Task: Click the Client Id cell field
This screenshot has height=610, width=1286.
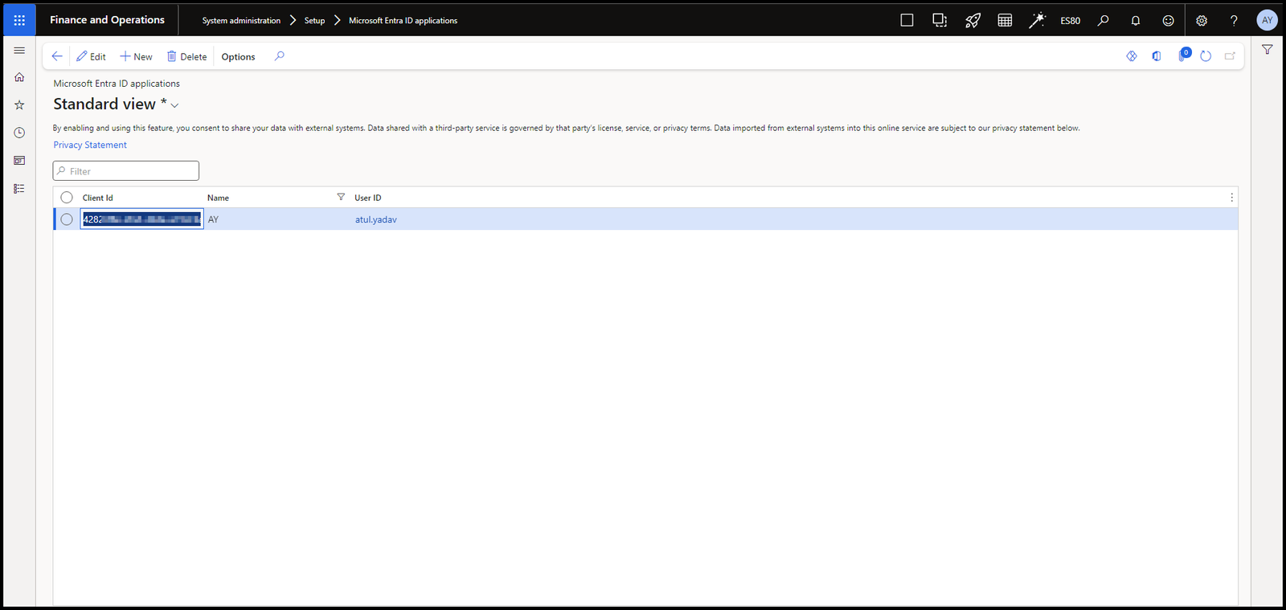Action: point(141,219)
